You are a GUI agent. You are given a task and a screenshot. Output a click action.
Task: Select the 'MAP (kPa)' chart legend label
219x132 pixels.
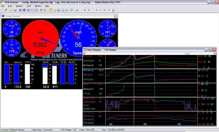[88, 75]
